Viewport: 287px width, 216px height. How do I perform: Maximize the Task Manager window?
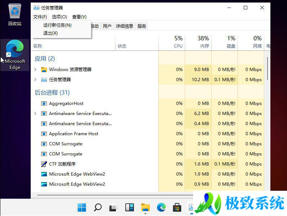[x=245, y=8]
